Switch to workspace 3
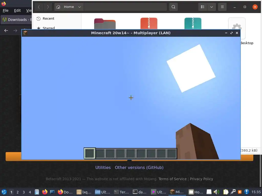Viewport: 262px width, 196px height. tap(24, 192)
